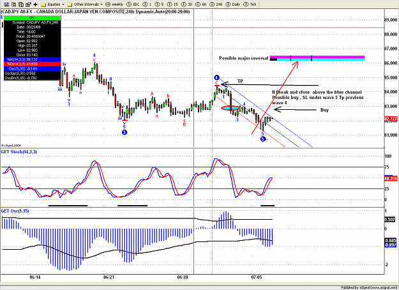Screen dimensions: 399x290
Task: Set chart interval to 5 minutes
Action: (160, 4)
